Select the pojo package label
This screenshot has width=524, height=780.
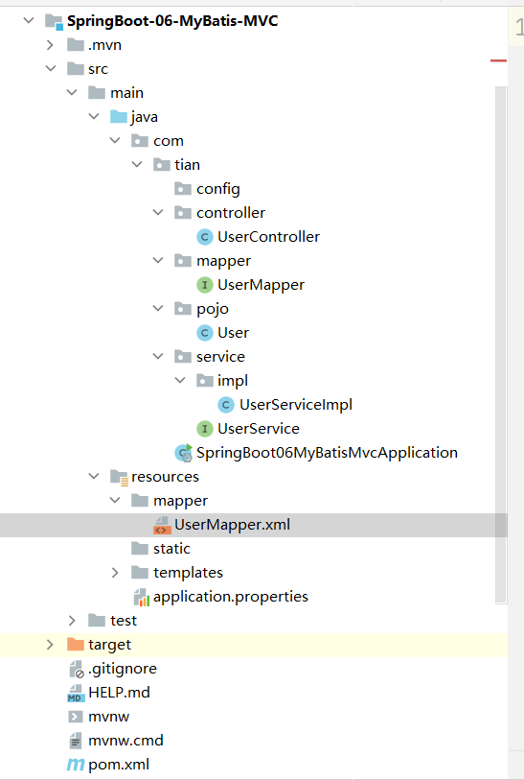click(213, 310)
